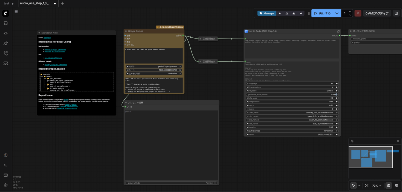Open the 72% zoom level dropdown

pos(377,185)
